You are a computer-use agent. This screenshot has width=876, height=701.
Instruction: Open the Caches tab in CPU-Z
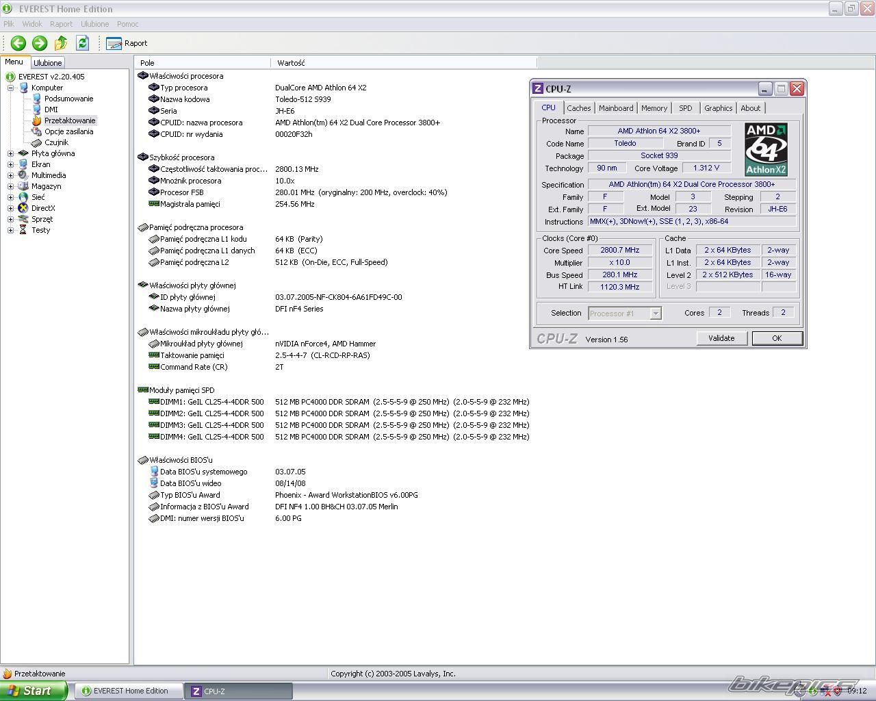[x=579, y=108]
